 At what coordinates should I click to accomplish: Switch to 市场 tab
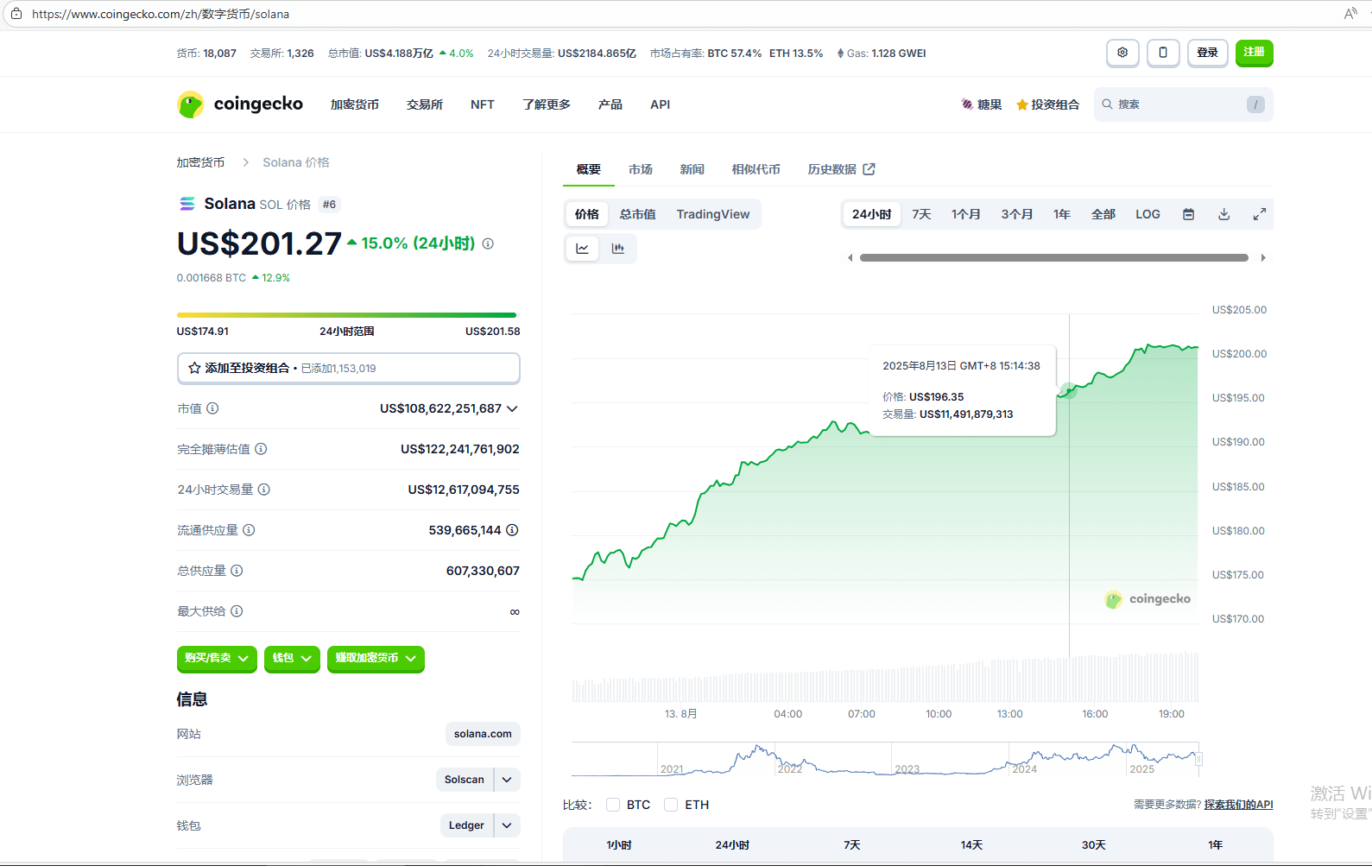click(x=641, y=169)
